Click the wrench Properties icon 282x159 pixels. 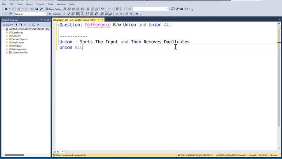[177, 9]
